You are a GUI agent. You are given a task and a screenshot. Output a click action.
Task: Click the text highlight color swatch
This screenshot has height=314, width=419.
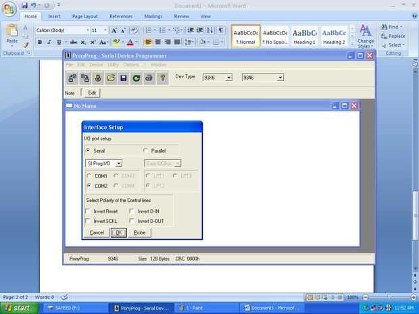tap(116, 42)
